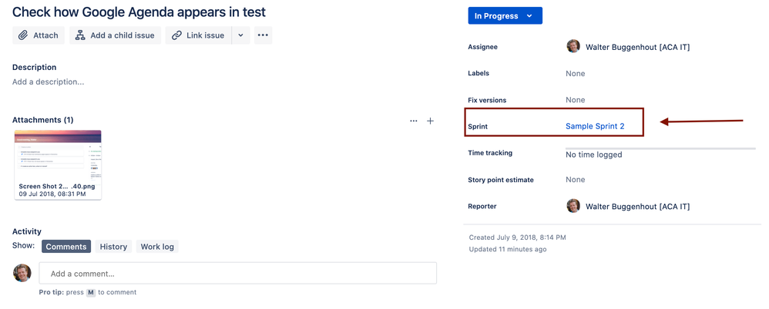
Task: Focus the Add a comment field
Action: click(x=238, y=274)
